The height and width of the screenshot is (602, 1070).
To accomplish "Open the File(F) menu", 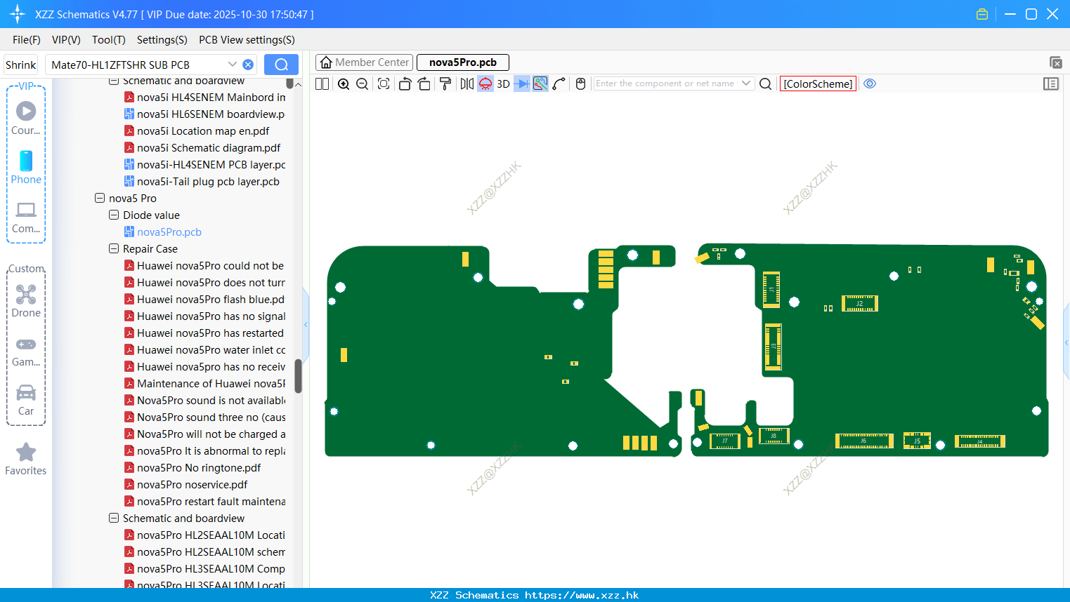I will click(x=27, y=40).
